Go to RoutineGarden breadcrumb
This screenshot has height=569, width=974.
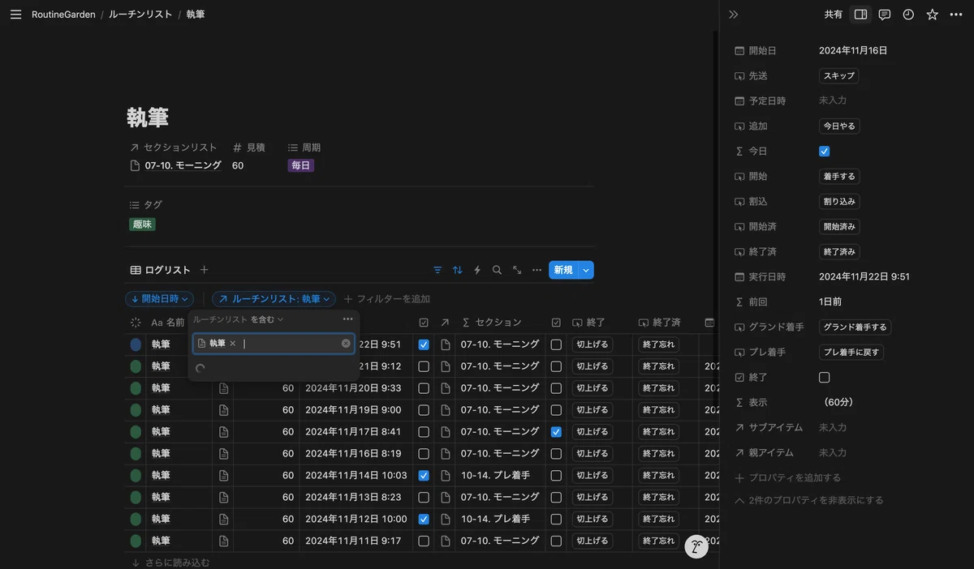(x=63, y=15)
